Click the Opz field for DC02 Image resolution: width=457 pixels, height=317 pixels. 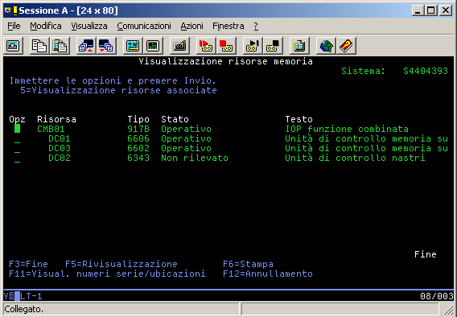tap(17, 158)
